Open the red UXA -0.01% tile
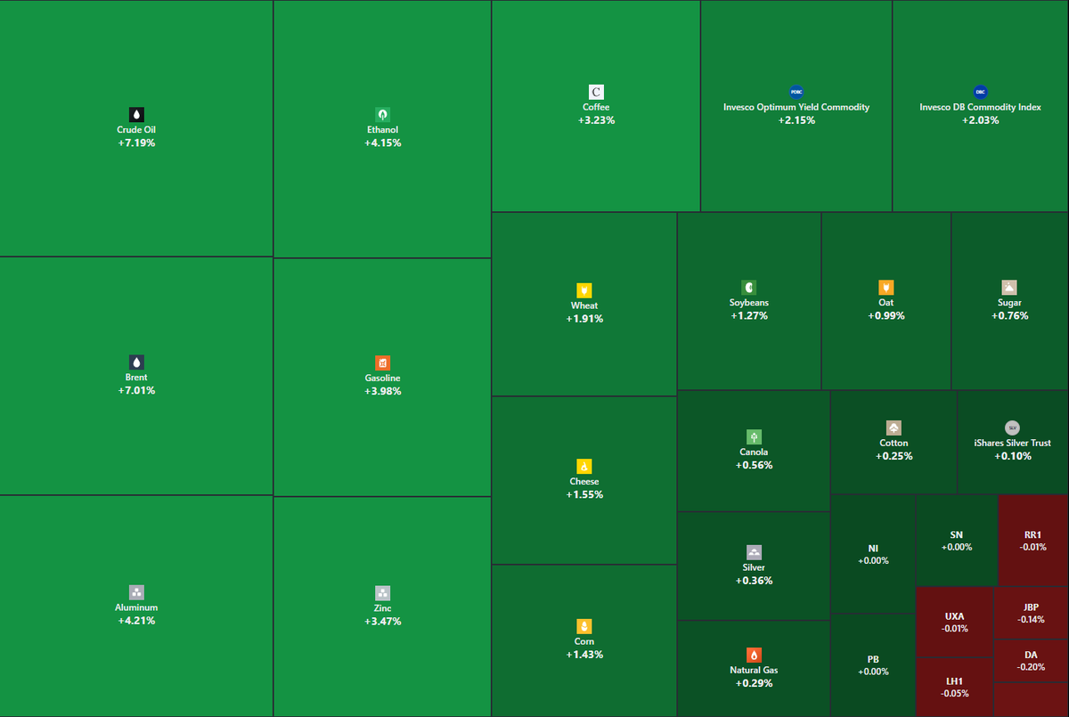The width and height of the screenshot is (1069, 717). tap(954, 622)
